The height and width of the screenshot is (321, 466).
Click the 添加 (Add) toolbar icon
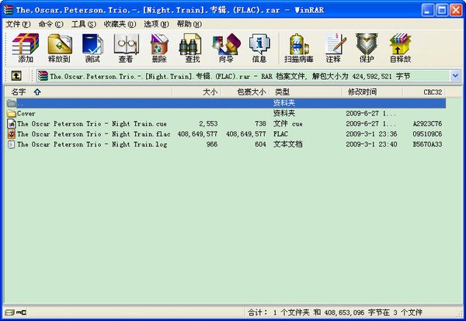(x=26, y=48)
